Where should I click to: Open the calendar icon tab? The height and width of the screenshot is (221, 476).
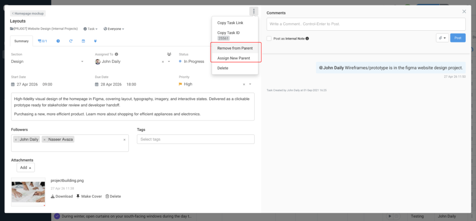[83, 41]
